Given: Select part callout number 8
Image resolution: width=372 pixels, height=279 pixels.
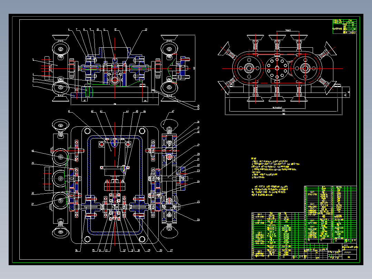Looking at the screenshot, I should pyautogui.click(x=84, y=29).
